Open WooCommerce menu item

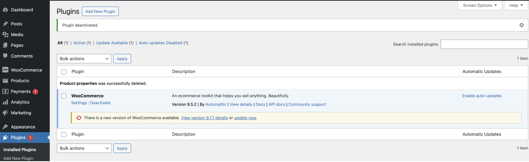pyautogui.click(x=27, y=70)
